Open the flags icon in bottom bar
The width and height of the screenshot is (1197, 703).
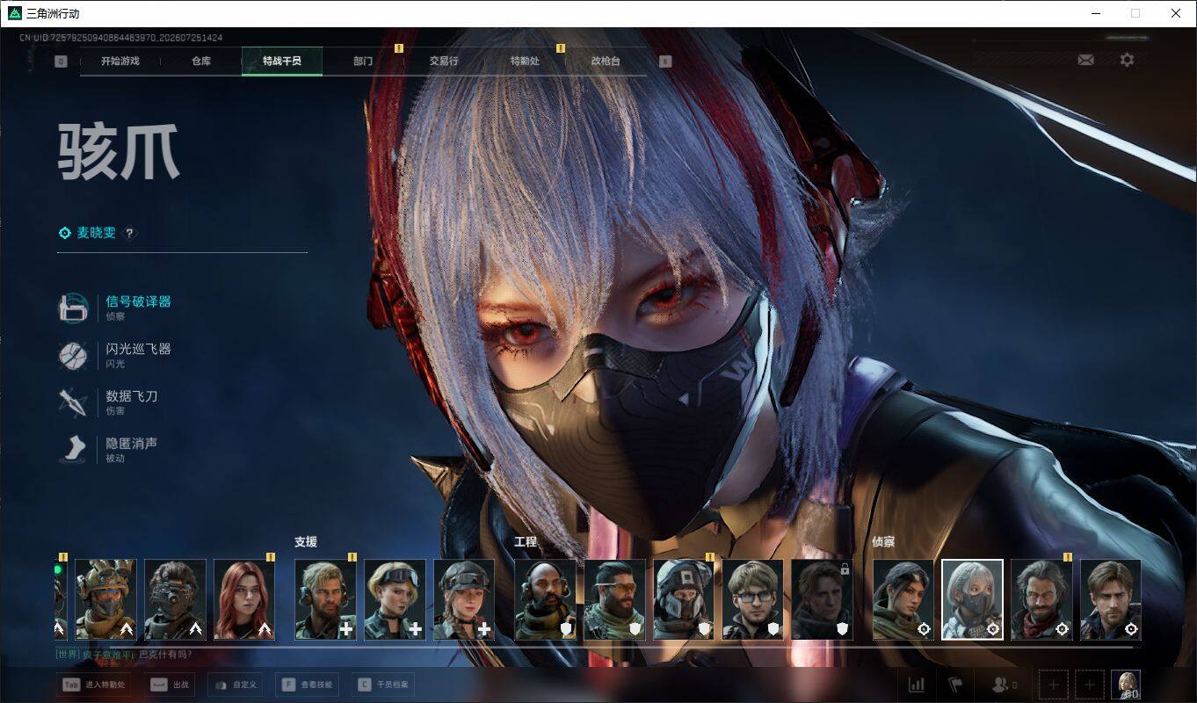tap(955, 685)
